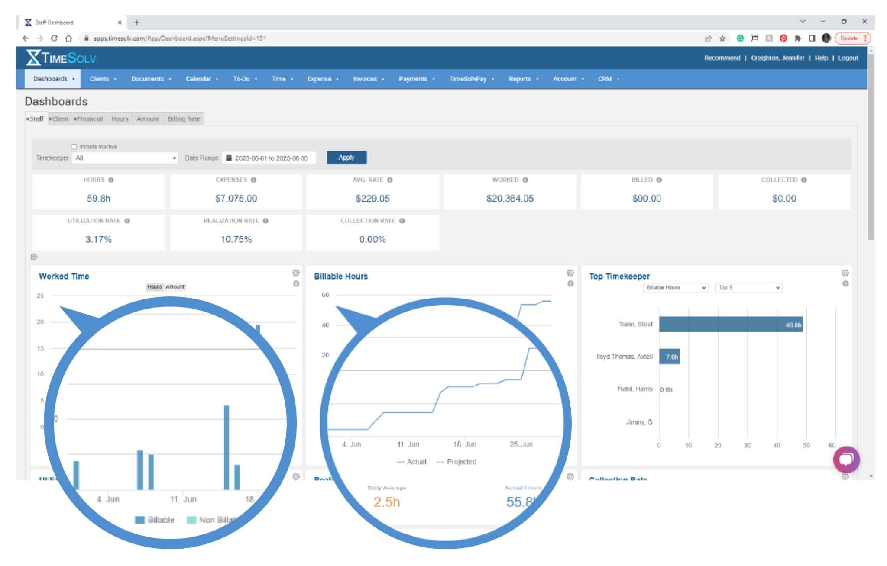Click the TimeSolv logo
Viewport: 887px width, 566px height.
61,58
